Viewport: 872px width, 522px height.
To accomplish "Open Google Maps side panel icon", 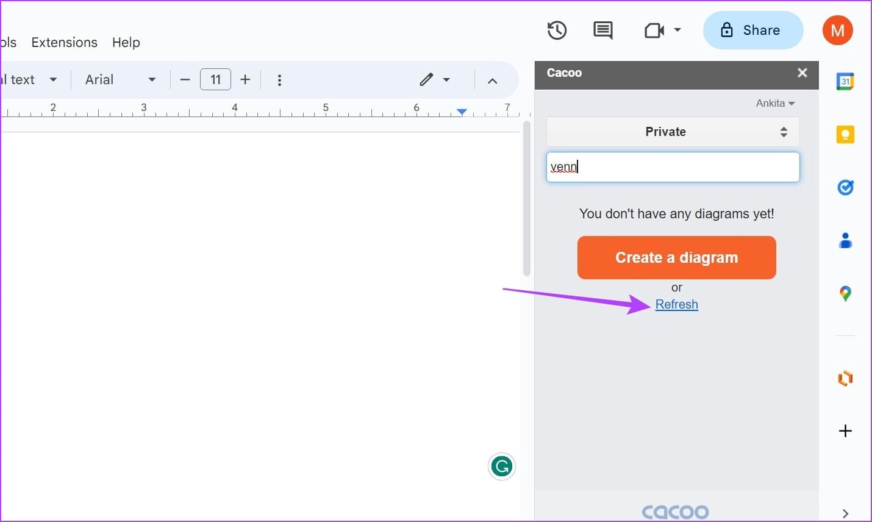I will (845, 294).
